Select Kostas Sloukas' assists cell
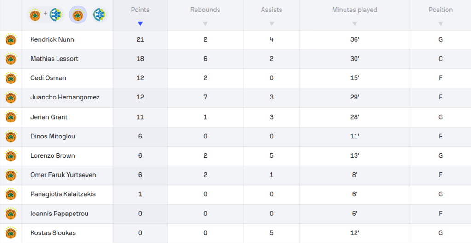 click(271, 233)
